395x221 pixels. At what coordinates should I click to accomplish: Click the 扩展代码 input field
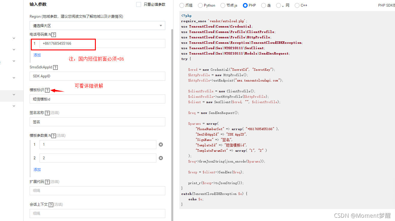pyautogui.click(x=97, y=191)
